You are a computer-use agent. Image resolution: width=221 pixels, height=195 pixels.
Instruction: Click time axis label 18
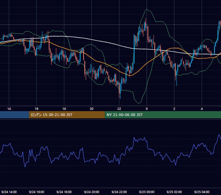(x=64, y=109)
